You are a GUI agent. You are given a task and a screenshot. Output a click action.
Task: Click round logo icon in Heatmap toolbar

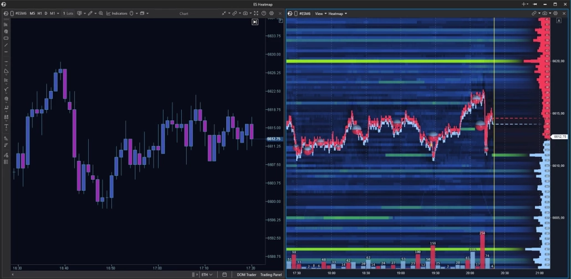click(x=290, y=13)
